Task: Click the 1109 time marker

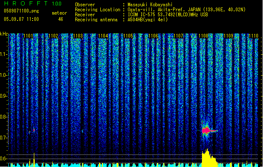Action: click(228, 36)
